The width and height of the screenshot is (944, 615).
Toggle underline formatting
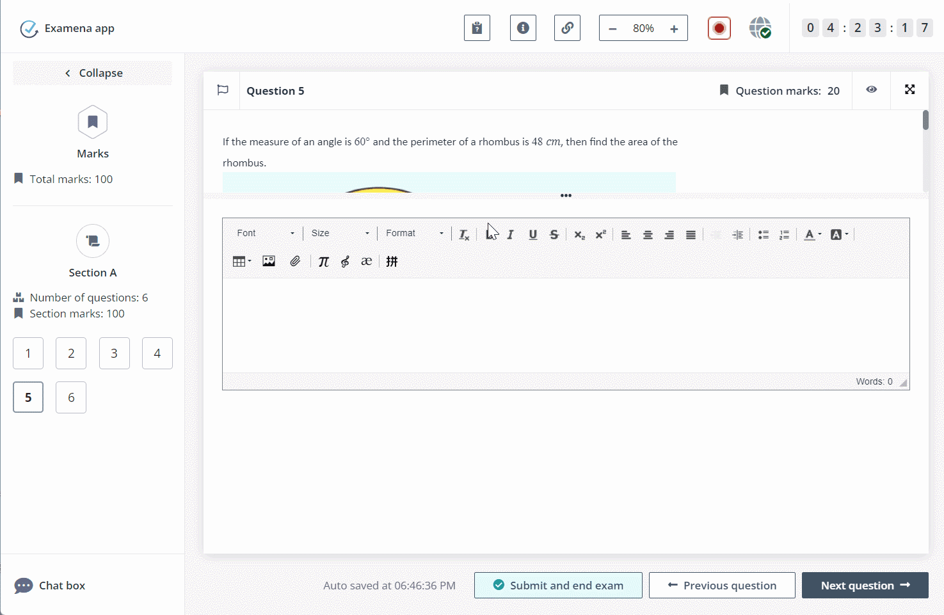(x=532, y=235)
